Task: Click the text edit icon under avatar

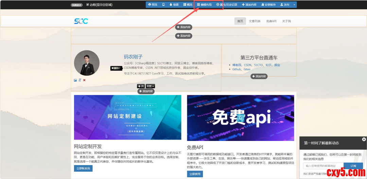Action: [x=80, y=80]
